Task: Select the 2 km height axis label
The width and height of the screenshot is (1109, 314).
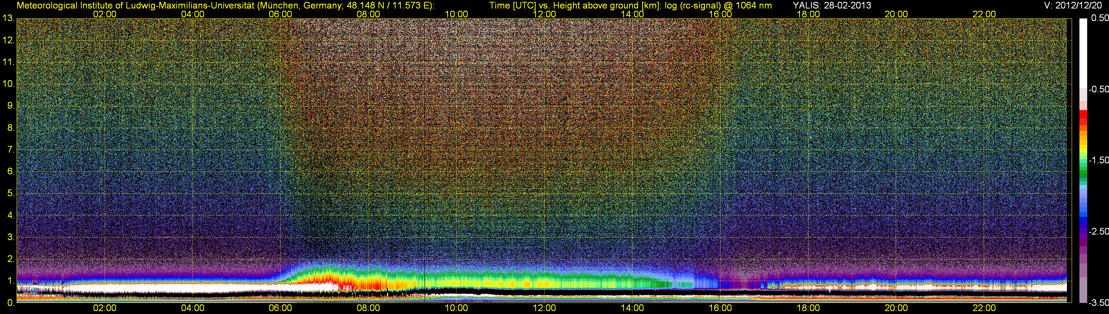Action: (x=11, y=259)
